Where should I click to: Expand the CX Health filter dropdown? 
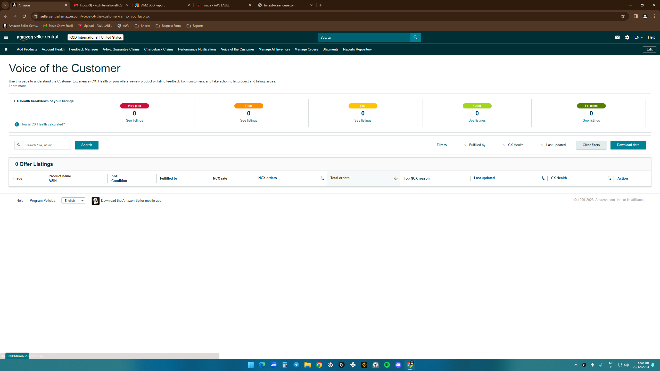tap(514, 145)
